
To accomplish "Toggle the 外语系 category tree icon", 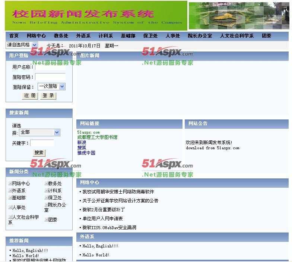I will click(x=10, y=190).
